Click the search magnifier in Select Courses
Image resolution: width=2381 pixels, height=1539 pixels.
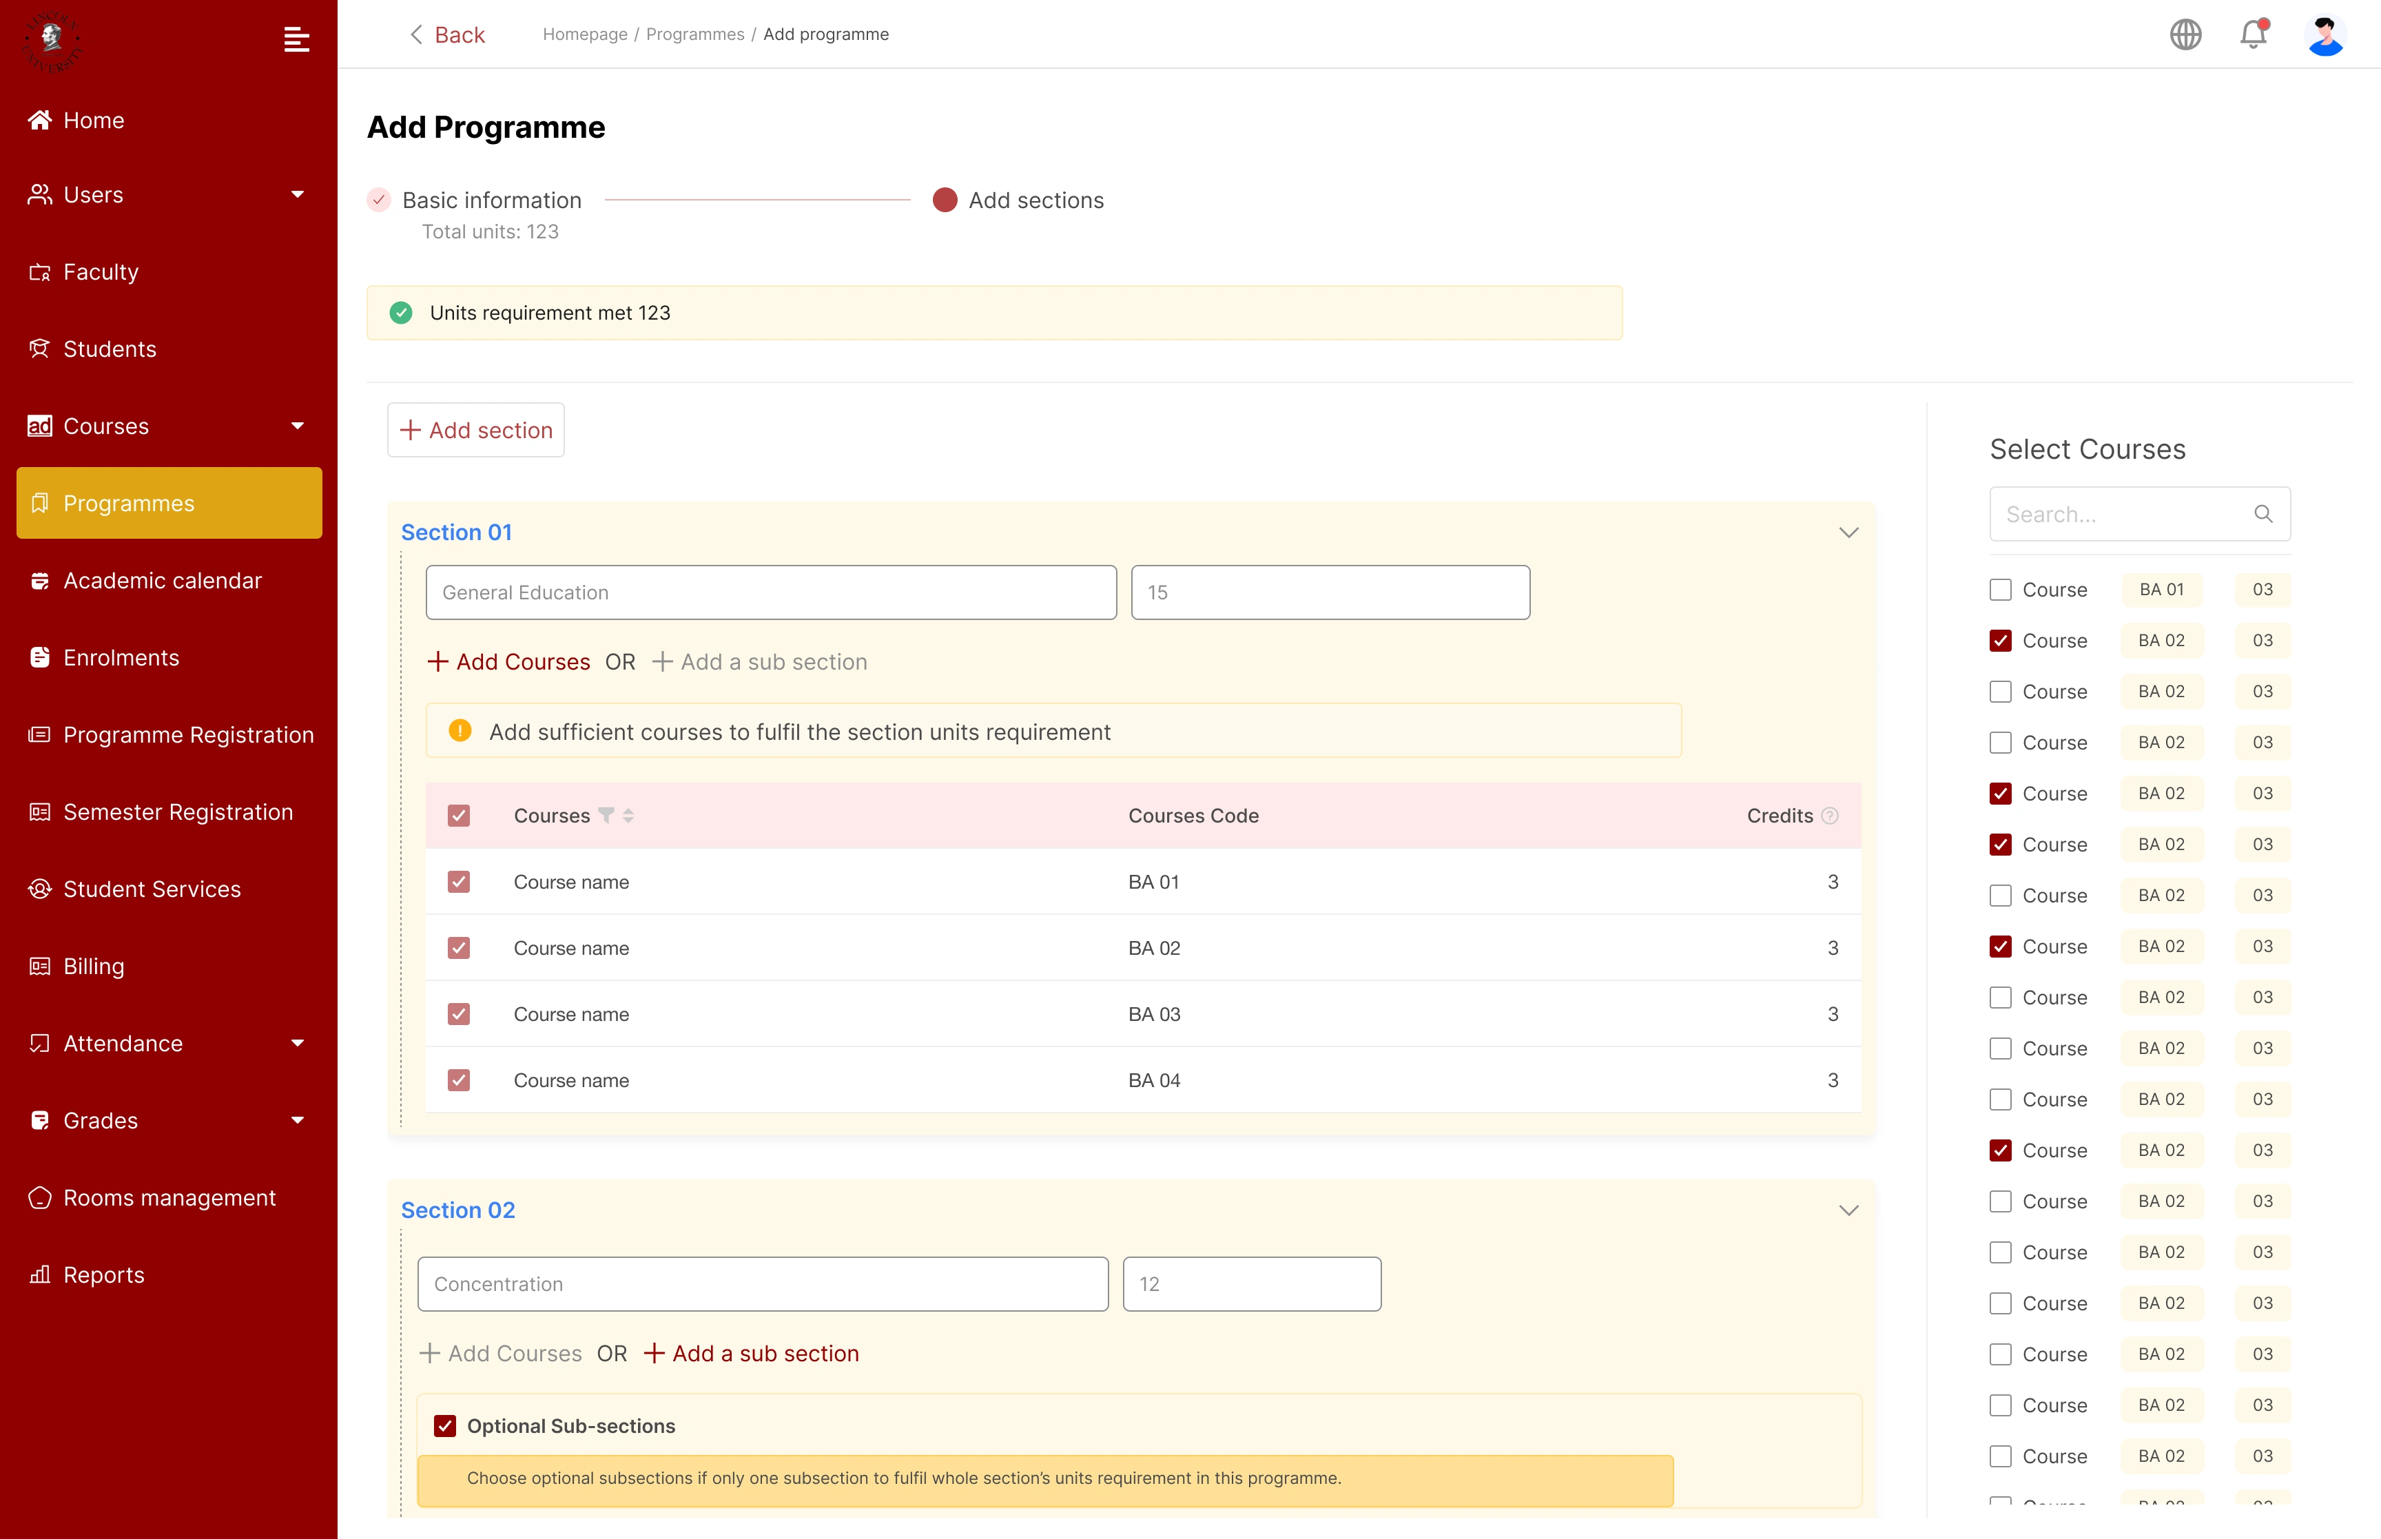[x=2263, y=514]
